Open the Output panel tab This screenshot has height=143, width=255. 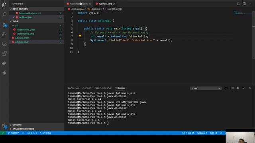coord(86,88)
